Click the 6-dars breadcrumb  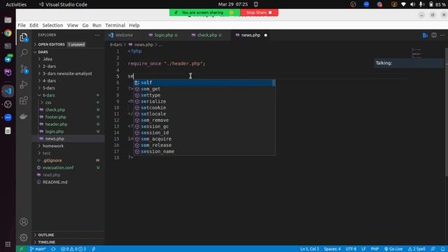click(x=115, y=45)
